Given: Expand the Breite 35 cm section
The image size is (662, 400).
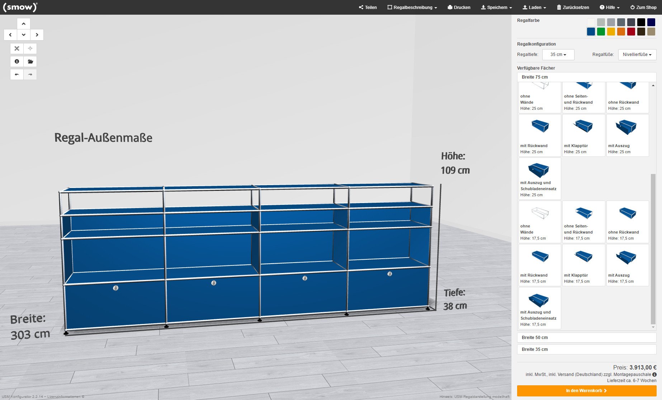Looking at the screenshot, I should pyautogui.click(x=586, y=349).
